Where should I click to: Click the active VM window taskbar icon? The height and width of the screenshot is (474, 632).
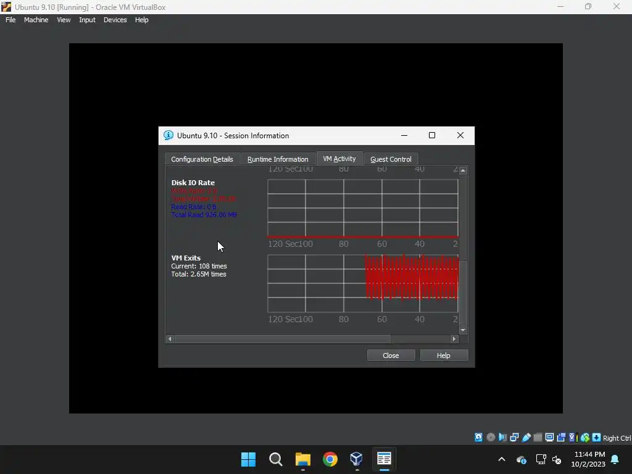click(384, 459)
